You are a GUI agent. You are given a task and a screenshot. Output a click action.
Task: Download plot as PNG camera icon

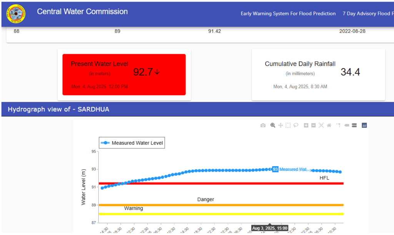(263, 125)
